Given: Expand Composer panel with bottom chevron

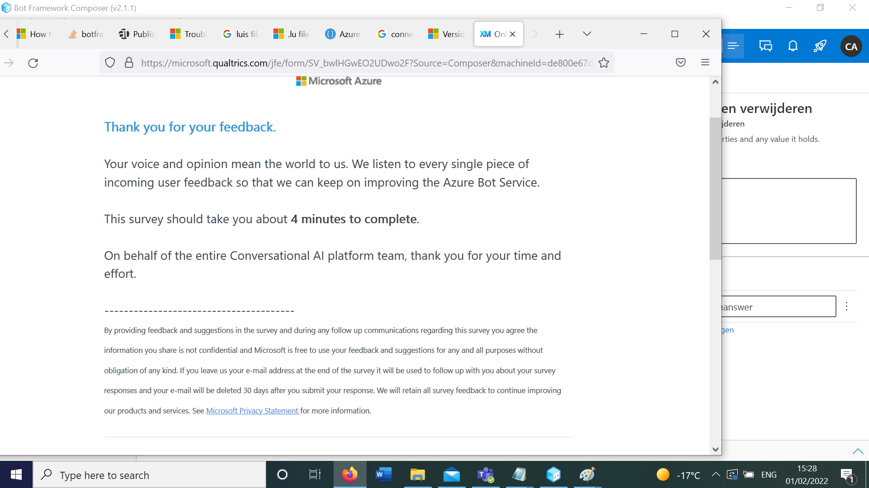Looking at the screenshot, I should click(858, 451).
